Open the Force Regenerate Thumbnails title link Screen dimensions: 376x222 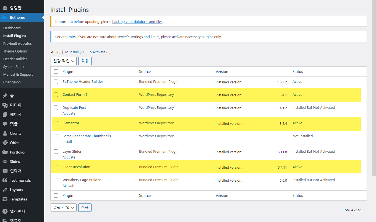click(x=87, y=136)
